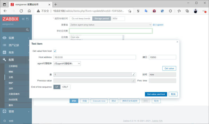Hide the sidebar using the square icon
Viewport: 209px width, 124px height.
pyautogui.click(x=28, y=19)
